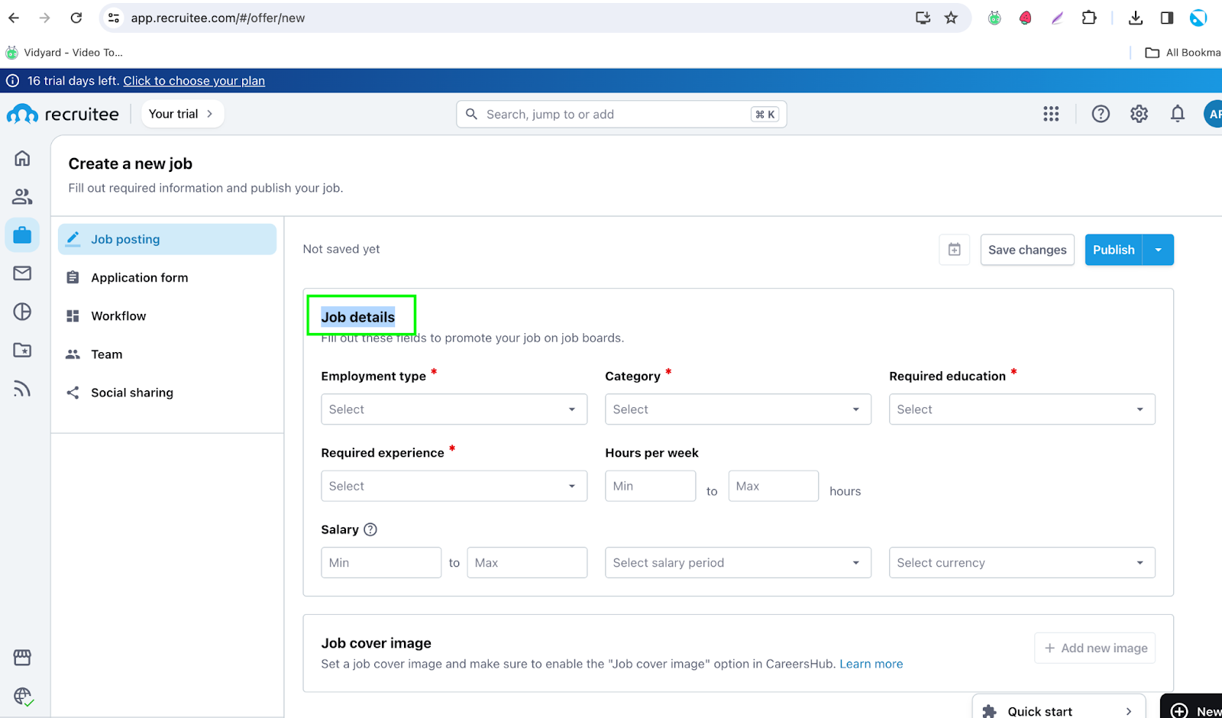
Task: Click the Add new image button
Action: click(x=1094, y=648)
